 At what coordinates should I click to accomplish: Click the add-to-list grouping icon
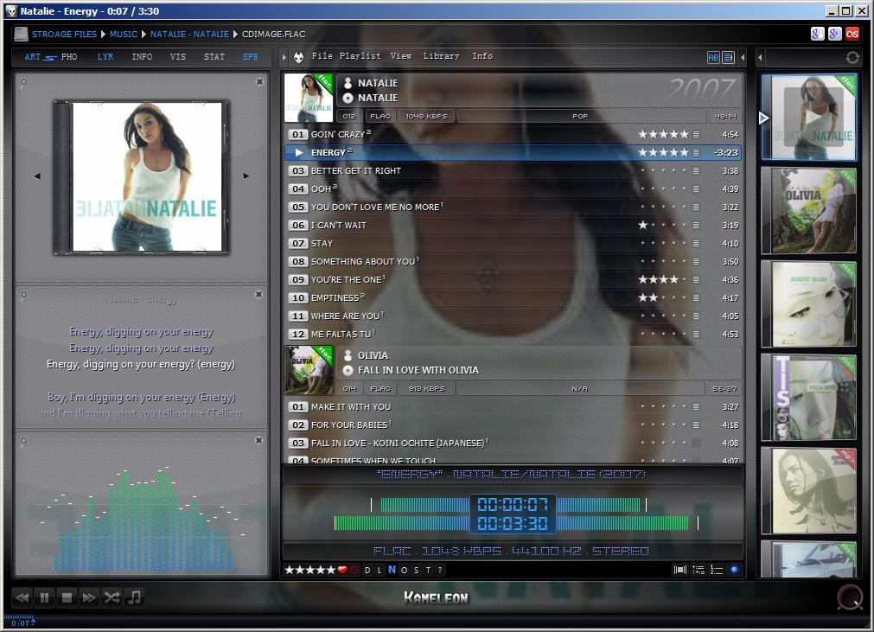click(x=698, y=570)
